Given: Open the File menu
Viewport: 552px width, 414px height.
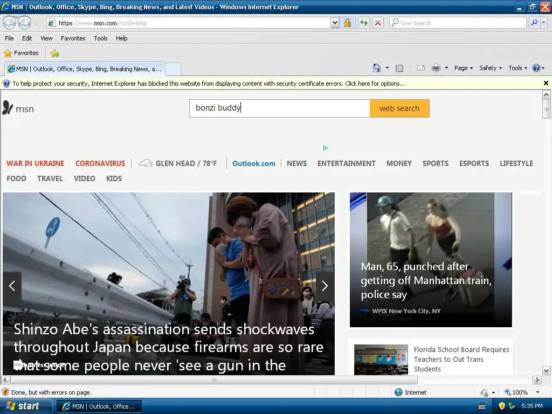Looking at the screenshot, I should 10,38.
